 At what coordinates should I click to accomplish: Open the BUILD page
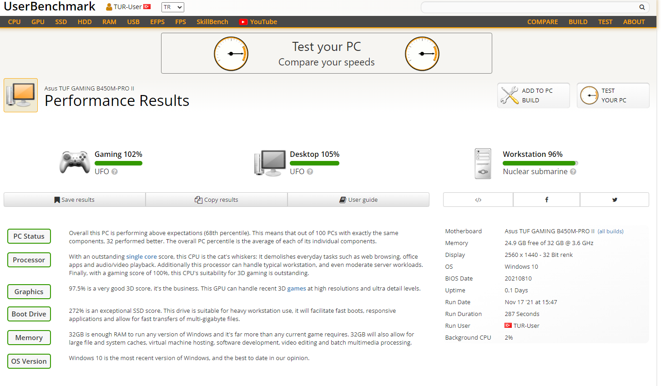coord(578,22)
